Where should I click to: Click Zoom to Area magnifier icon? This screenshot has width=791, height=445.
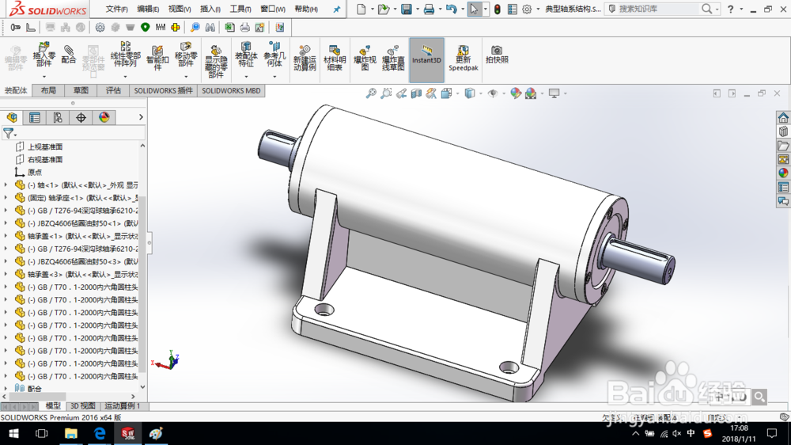[386, 93]
